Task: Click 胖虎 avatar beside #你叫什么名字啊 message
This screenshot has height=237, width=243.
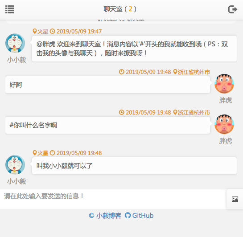Action: point(224,124)
